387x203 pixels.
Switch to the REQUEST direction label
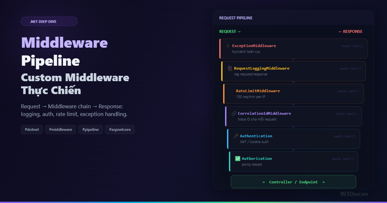[230, 31]
